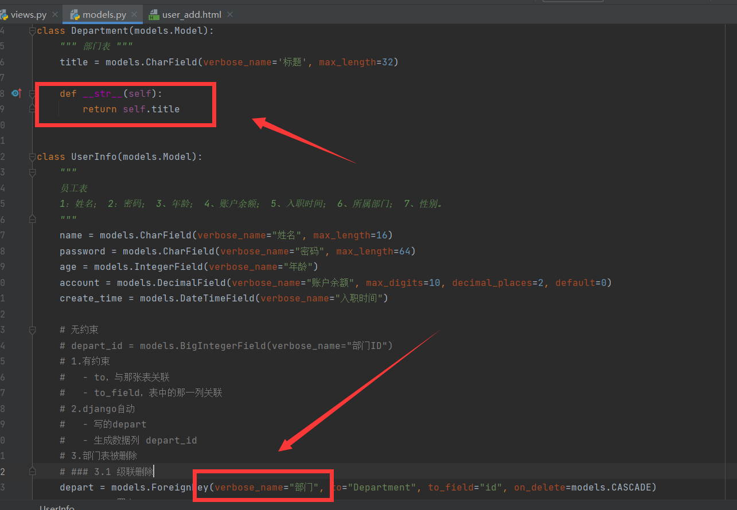Image resolution: width=737 pixels, height=510 pixels.
Task: Click the commented depart_id BigIntegerField line
Action: pos(226,346)
